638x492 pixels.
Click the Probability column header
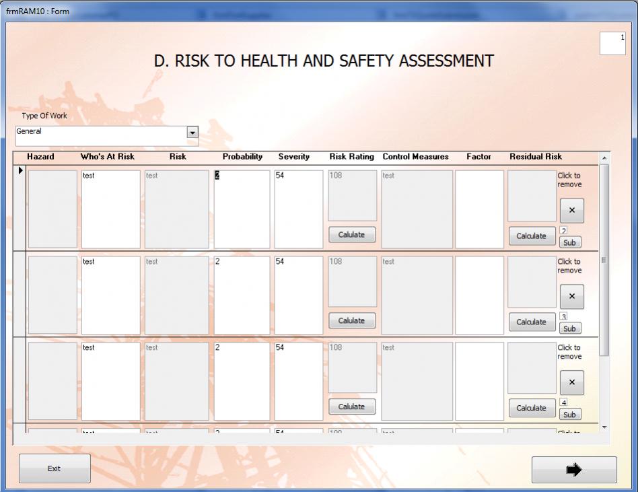[242, 157]
